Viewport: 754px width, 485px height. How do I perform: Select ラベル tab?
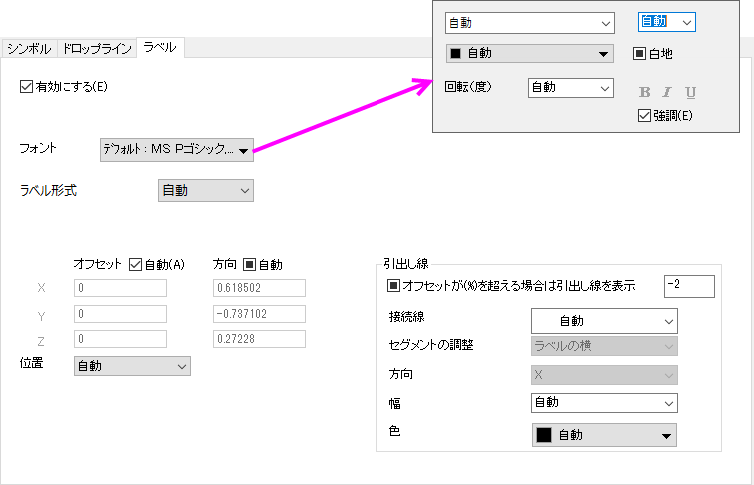(x=160, y=47)
